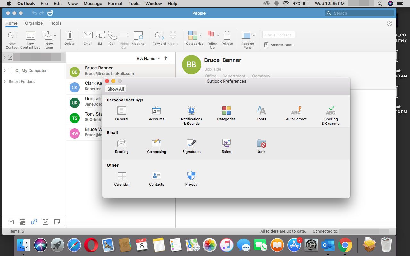Create a New Contact
410x256 pixels.
[12, 40]
